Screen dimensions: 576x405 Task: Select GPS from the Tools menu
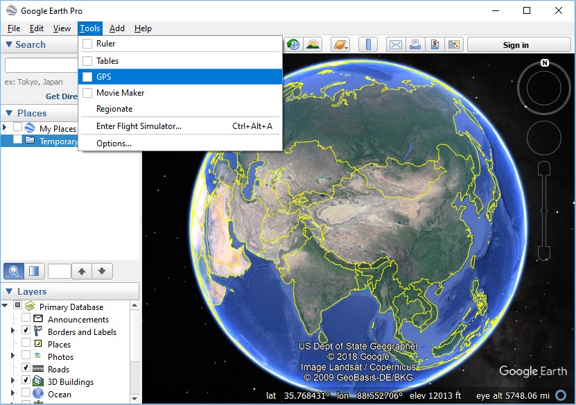(x=180, y=76)
